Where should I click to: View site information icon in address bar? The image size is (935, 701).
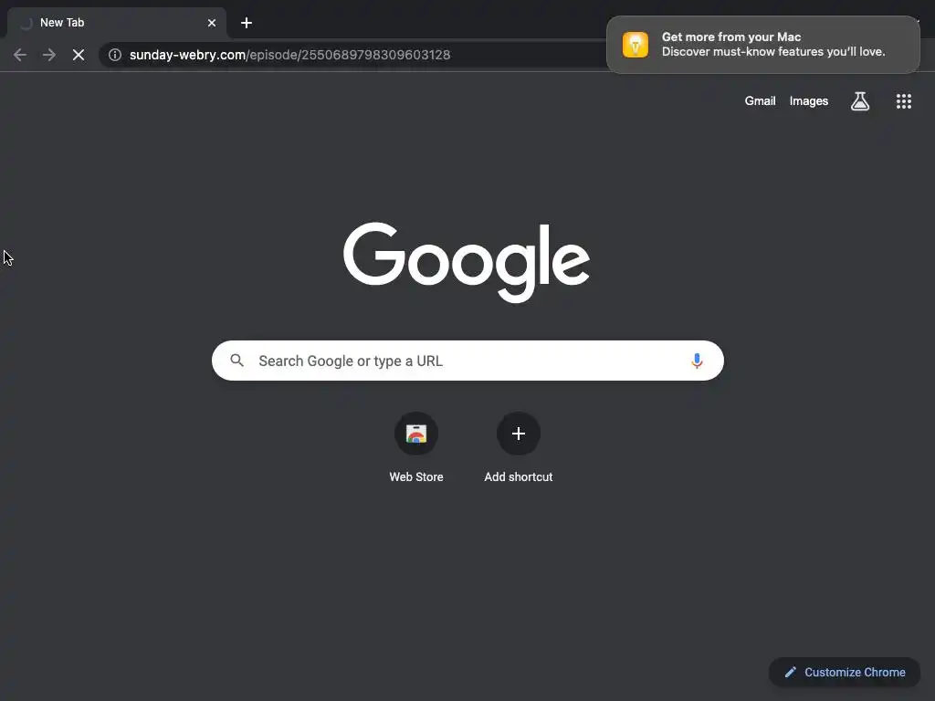tap(115, 55)
